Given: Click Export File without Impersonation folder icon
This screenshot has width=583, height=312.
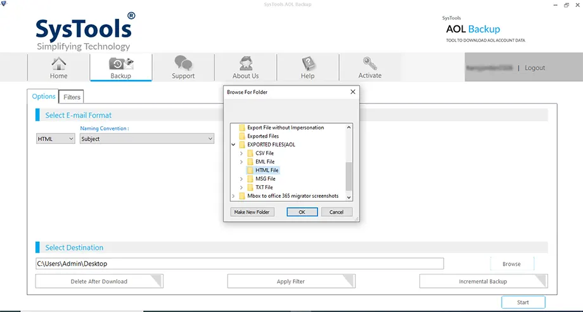Looking at the screenshot, I should 242,127.
